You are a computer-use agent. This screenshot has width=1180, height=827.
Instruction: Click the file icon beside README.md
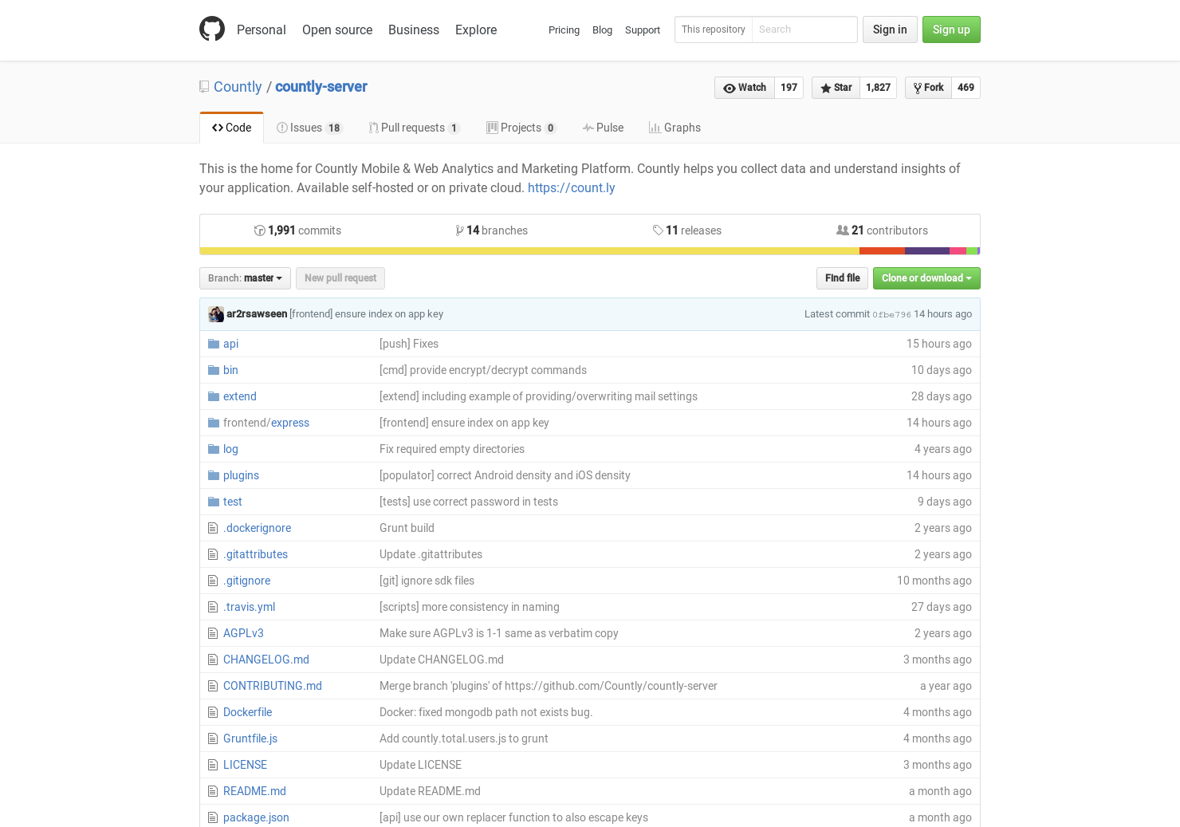click(x=212, y=790)
